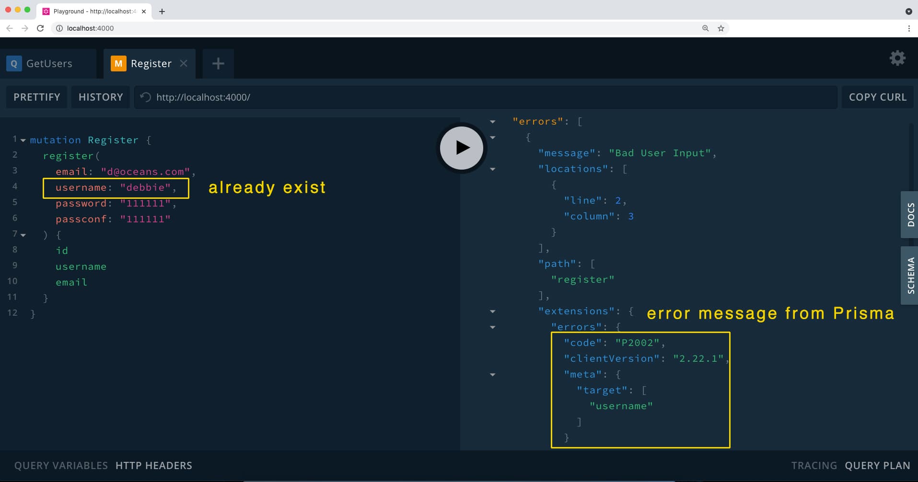Close the Register tab

[183, 63]
